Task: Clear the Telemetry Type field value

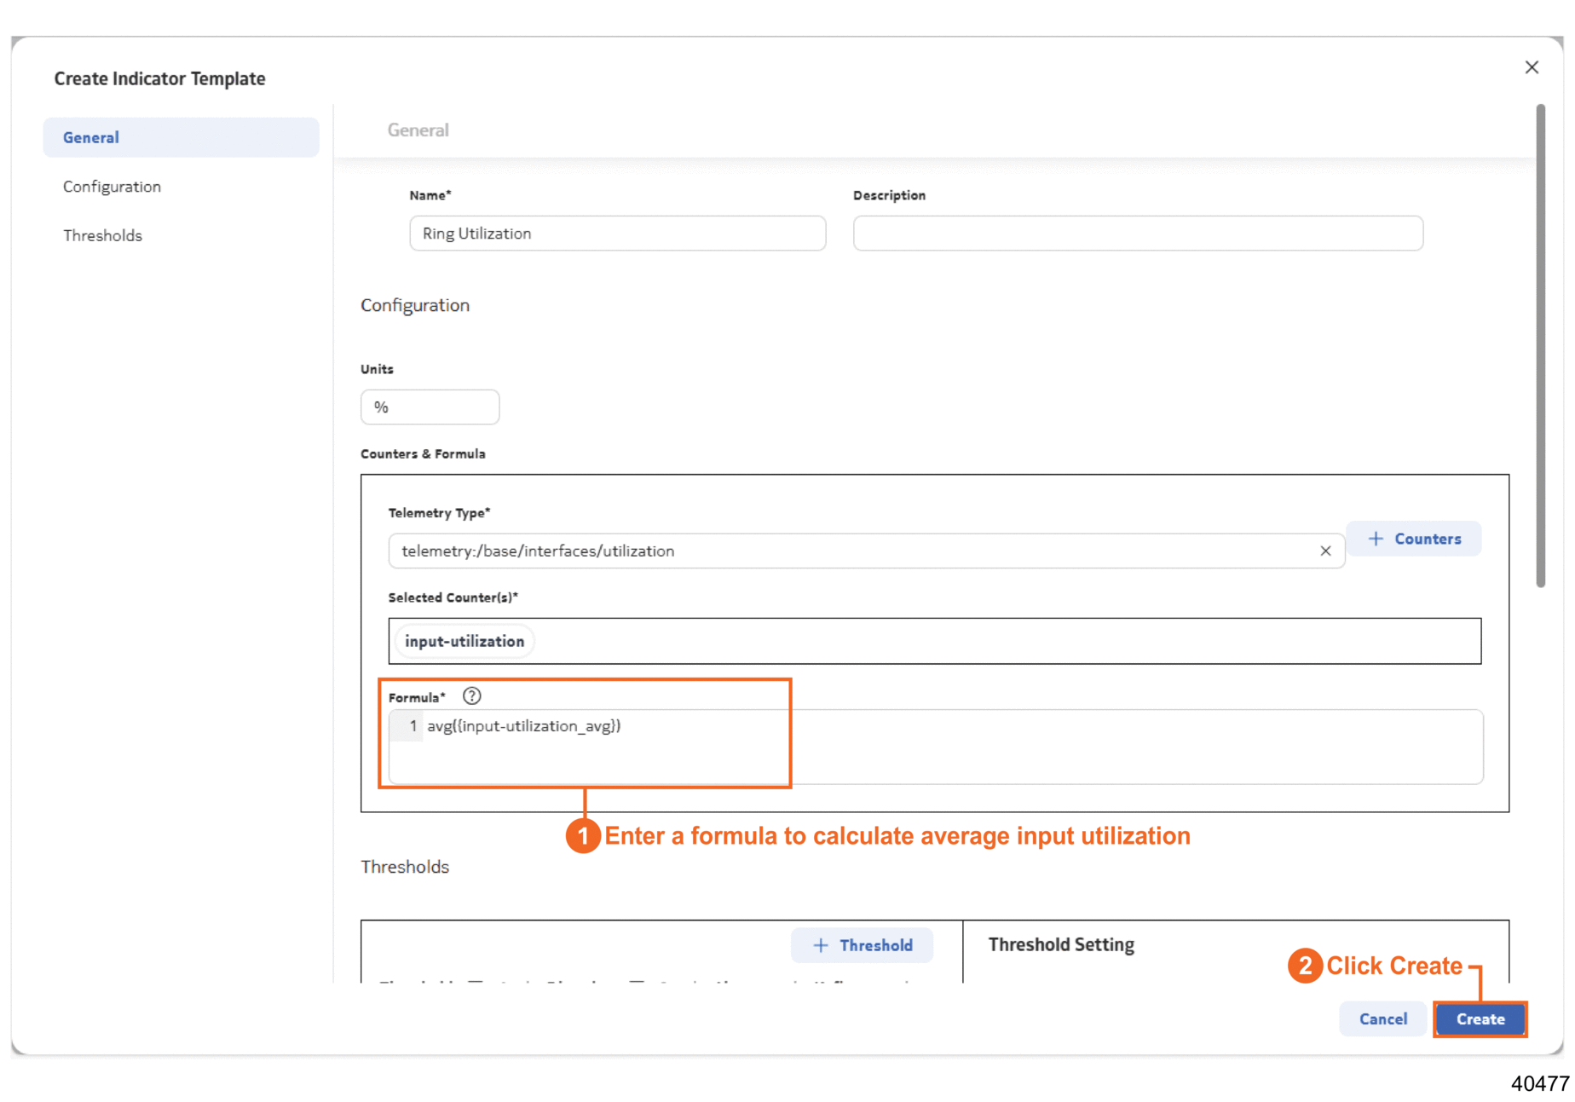Action: point(1324,551)
